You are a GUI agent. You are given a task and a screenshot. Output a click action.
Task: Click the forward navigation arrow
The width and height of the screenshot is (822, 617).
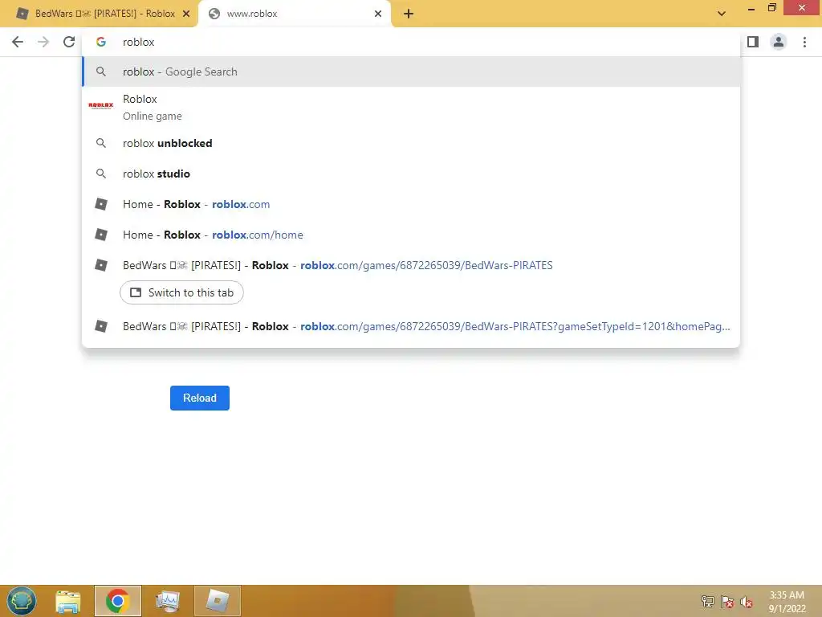(x=43, y=42)
